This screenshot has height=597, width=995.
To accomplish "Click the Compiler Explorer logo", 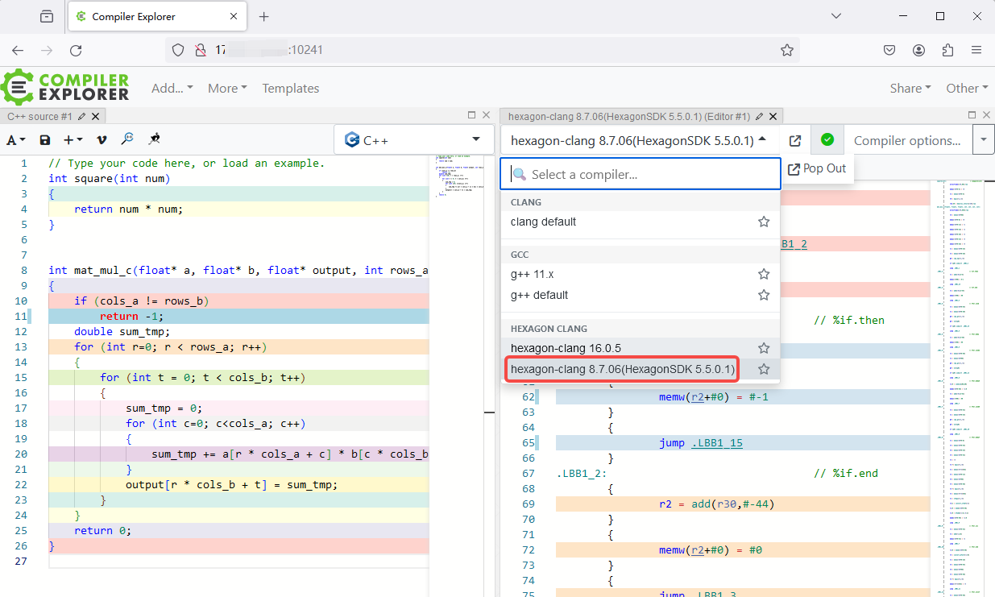I will click(64, 87).
